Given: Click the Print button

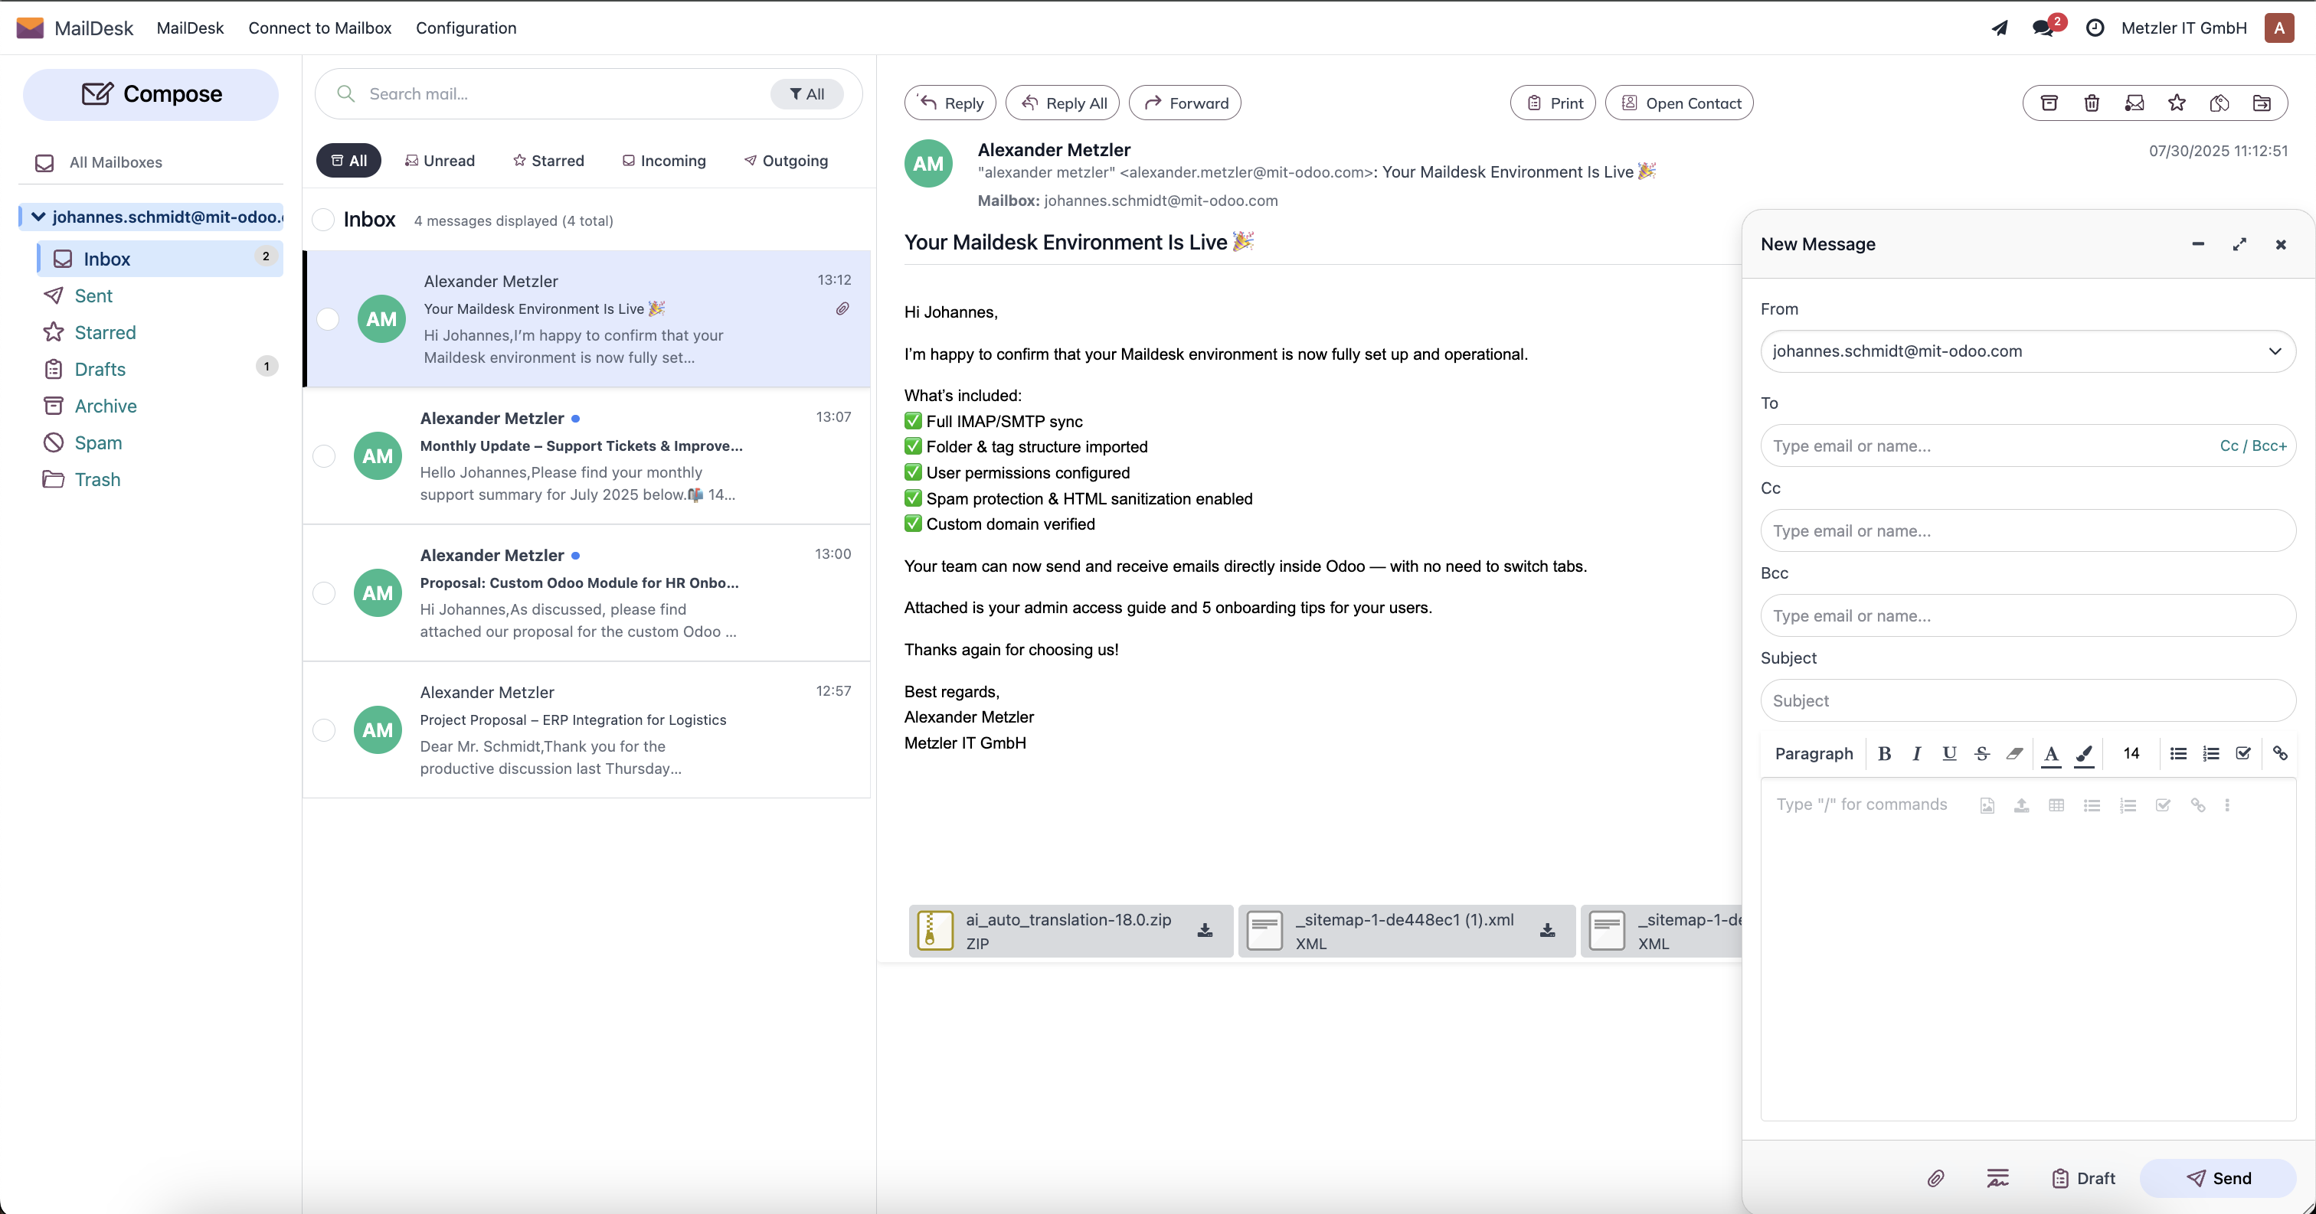Looking at the screenshot, I should pos(1552,103).
